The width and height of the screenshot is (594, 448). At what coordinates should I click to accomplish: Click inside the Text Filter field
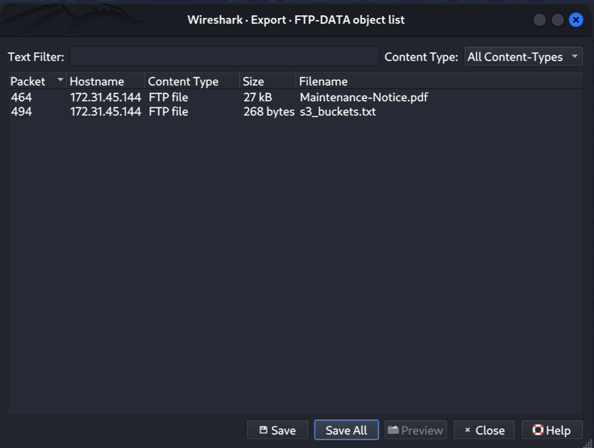tap(225, 57)
